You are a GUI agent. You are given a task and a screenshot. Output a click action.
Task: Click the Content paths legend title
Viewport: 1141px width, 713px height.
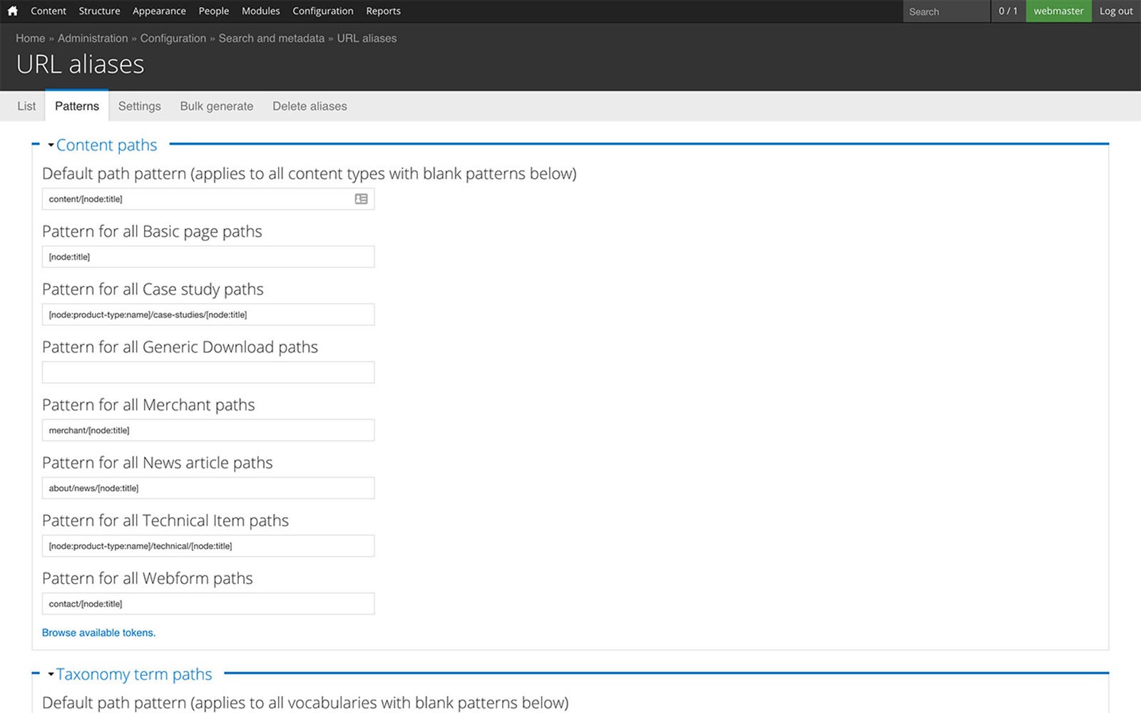pyautogui.click(x=106, y=145)
